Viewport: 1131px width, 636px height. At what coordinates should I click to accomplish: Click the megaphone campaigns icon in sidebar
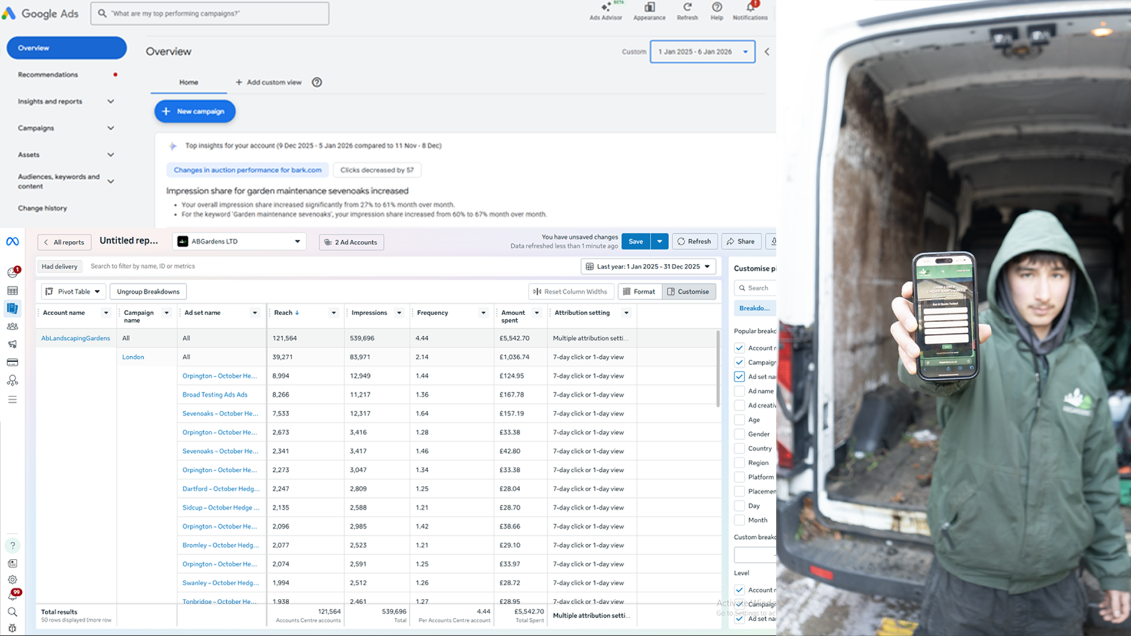[x=12, y=344]
